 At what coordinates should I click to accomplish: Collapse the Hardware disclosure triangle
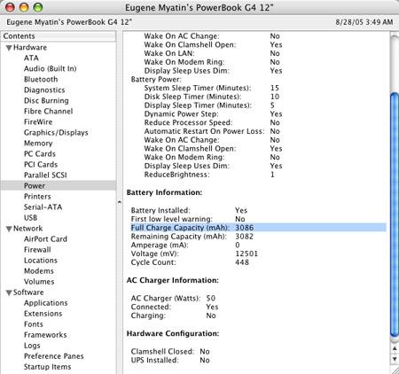pyautogui.click(x=9, y=48)
